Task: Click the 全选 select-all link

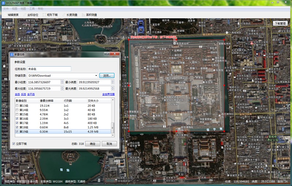Action: (17, 94)
